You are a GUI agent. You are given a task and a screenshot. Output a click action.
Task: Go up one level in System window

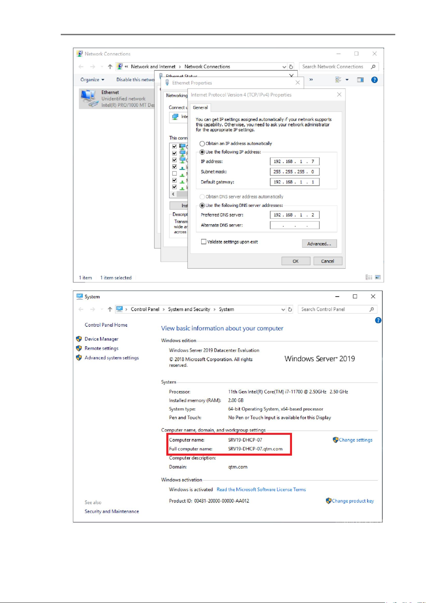coord(110,309)
